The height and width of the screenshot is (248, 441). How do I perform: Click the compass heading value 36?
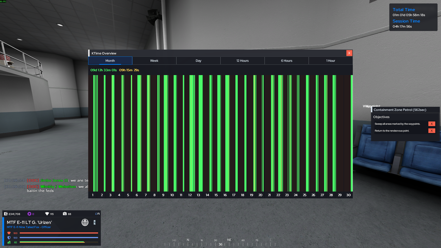pos(220,245)
